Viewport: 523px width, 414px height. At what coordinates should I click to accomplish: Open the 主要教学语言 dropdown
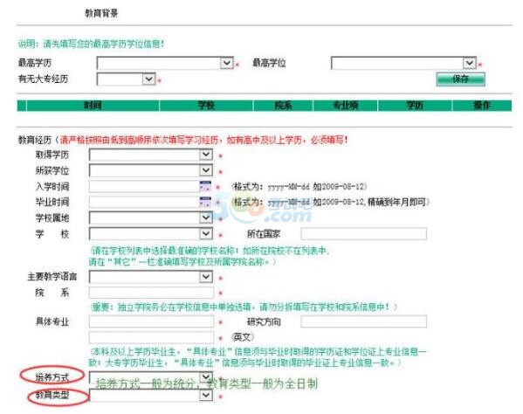[151, 277]
